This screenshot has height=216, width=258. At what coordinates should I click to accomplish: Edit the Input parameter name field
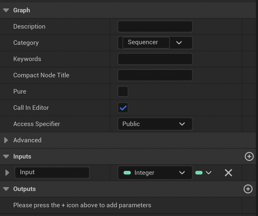(52, 173)
